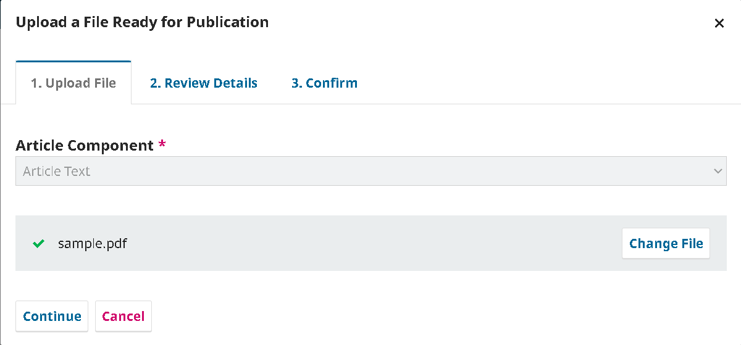
Task: Click the blue active indicator above Upload File tab
Action: click(x=73, y=61)
